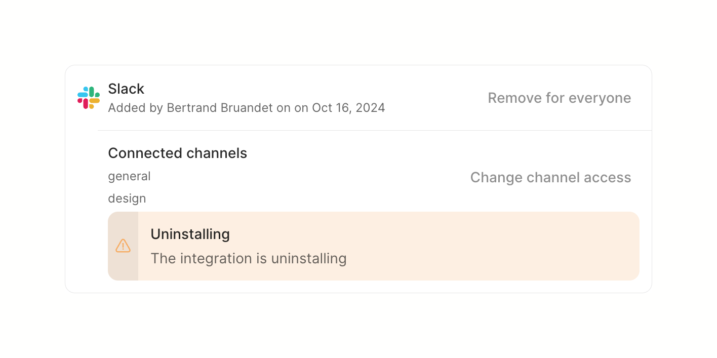The image size is (717, 358).
Task: Click the Slack logo icon
Action: [89, 98]
